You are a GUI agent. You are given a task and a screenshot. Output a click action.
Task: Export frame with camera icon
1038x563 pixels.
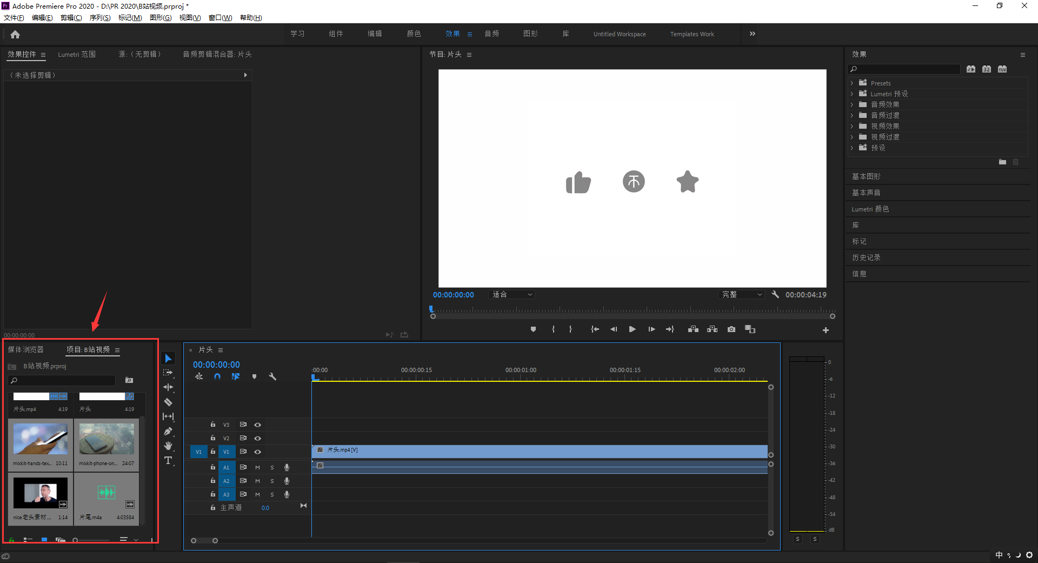click(731, 329)
